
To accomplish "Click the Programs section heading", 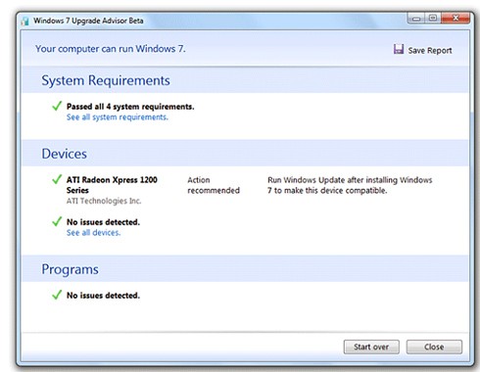I will tap(70, 269).
